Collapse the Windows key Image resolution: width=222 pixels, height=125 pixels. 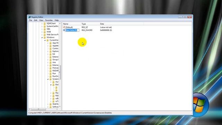(x=42, y=37)
